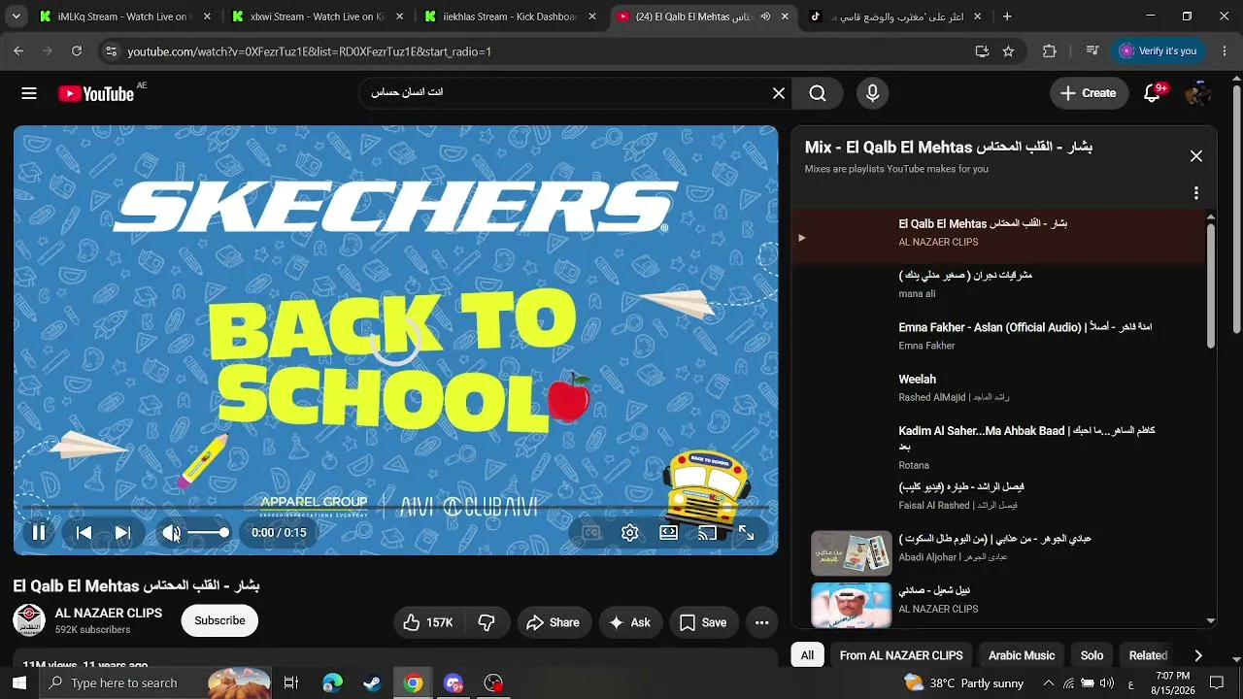The height and width of the screenshot is (699, 1243).
Task: Share this video
Action: tap(553, 622)
